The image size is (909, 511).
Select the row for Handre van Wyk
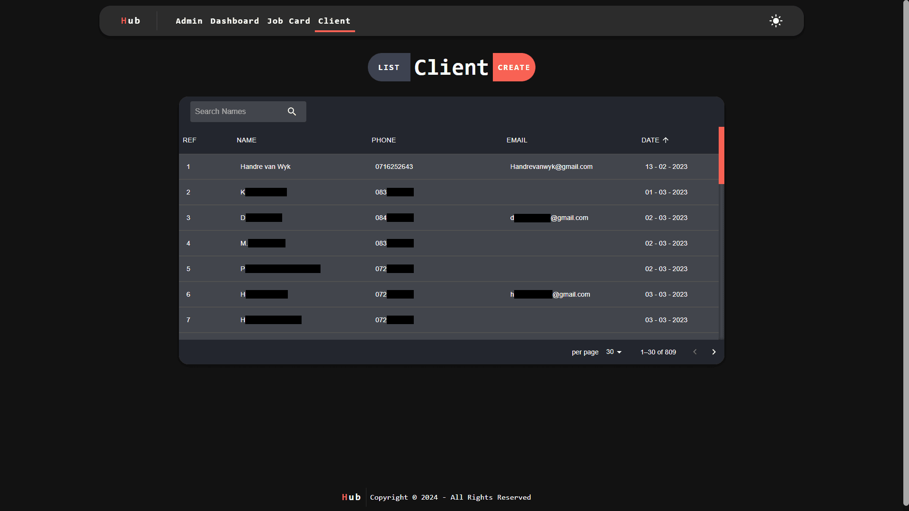[x=450, y=167]
